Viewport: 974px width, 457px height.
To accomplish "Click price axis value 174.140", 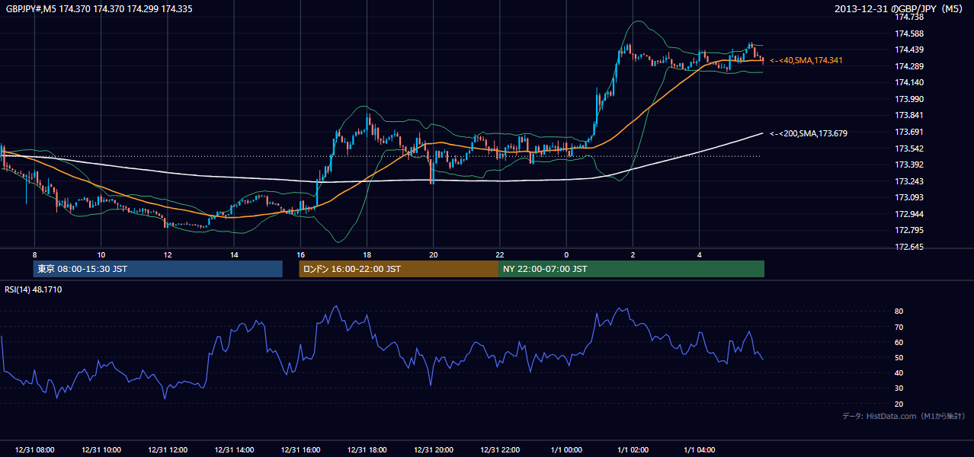I will (x=909, y=82).
